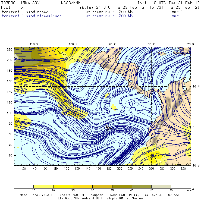201x201 pixels.
Task: Click the colorbar value label '50'
Action: 171,190
